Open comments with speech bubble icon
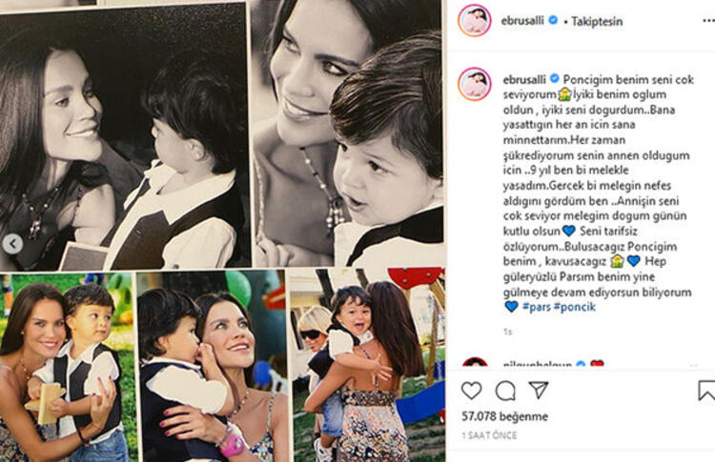This screenshot has height=462, width=715. [x=505, y=391]
